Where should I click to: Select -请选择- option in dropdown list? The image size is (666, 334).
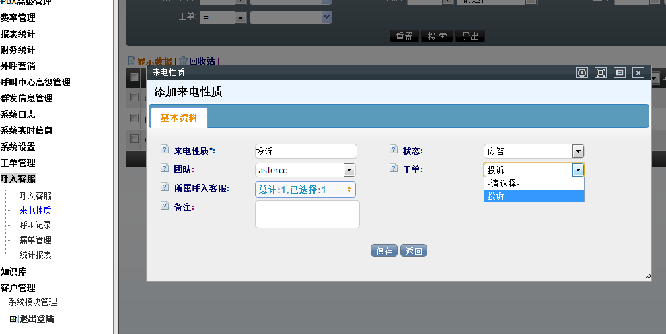(533, 183)
